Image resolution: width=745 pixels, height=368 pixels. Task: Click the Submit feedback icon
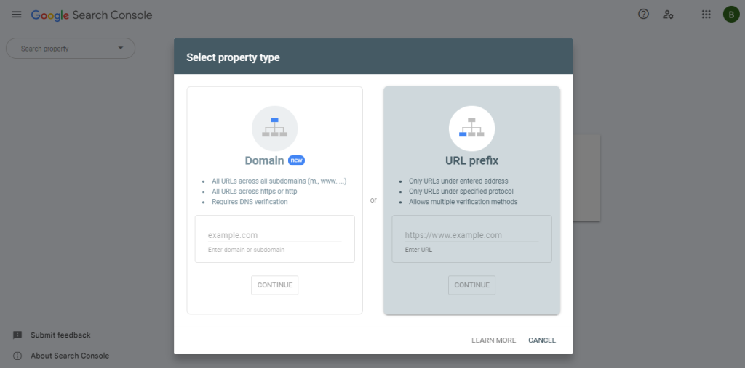click(x=17, y=335)
